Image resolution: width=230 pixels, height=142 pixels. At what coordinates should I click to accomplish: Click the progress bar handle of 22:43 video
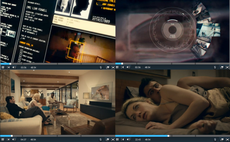point(168,136)
